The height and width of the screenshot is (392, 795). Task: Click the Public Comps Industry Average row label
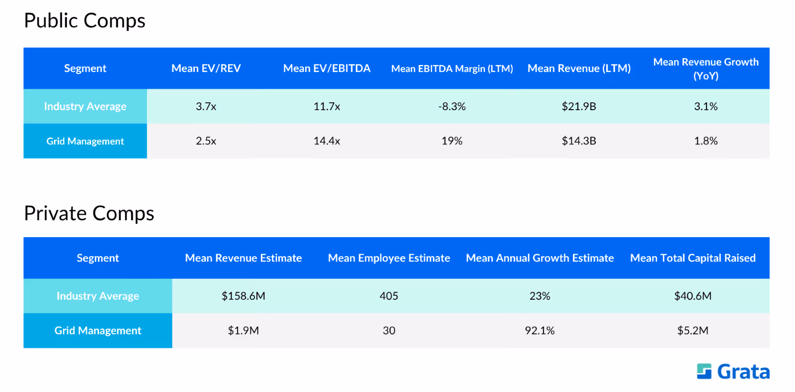tap(85, 106)
